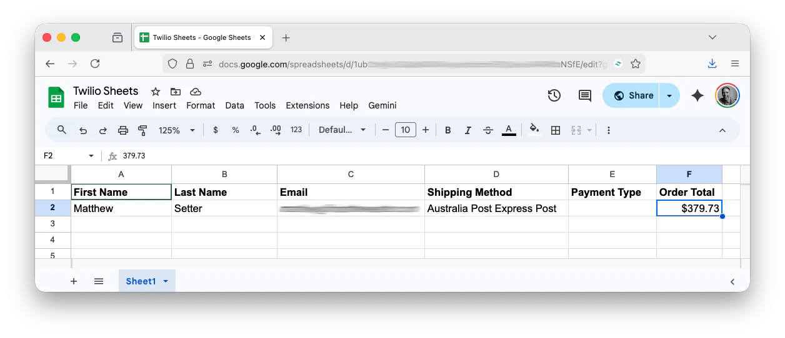Activate the paint format tool

click(142, 130)
